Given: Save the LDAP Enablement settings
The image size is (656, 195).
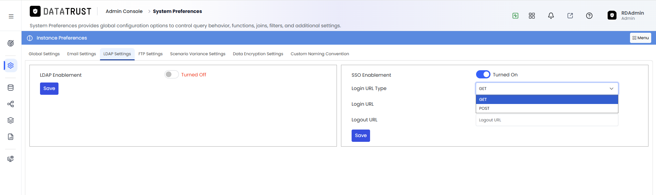Looking at the screenshot, I should tap(49, 89).
